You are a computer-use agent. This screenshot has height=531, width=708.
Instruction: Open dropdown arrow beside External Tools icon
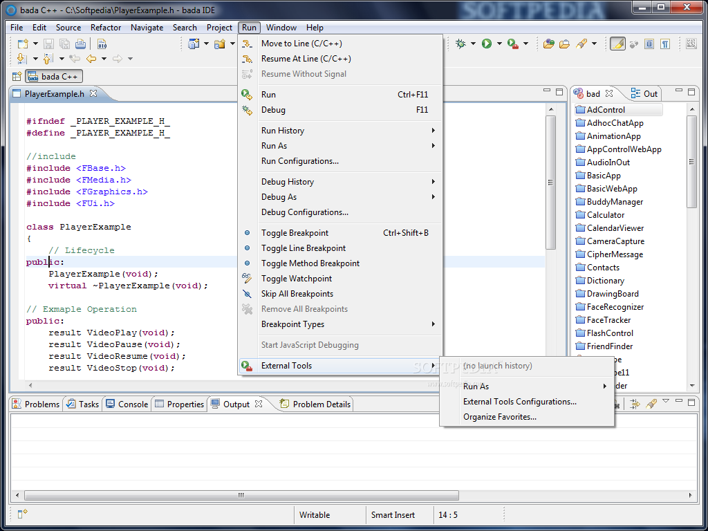click(525, 44)
